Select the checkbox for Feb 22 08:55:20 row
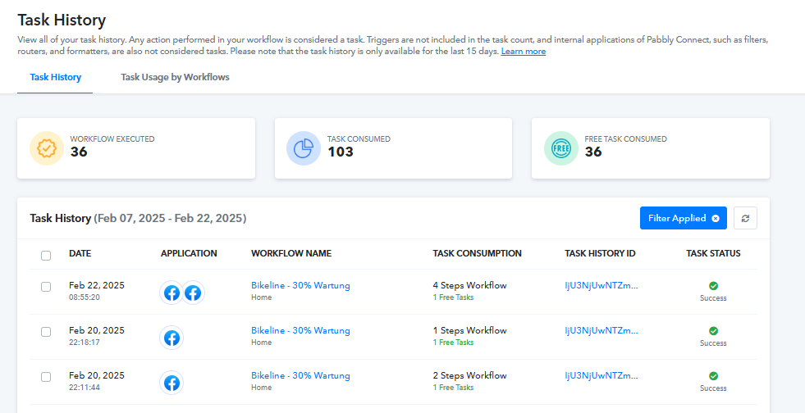The height and width of the screenshot is (413, 805). [46, 287]
